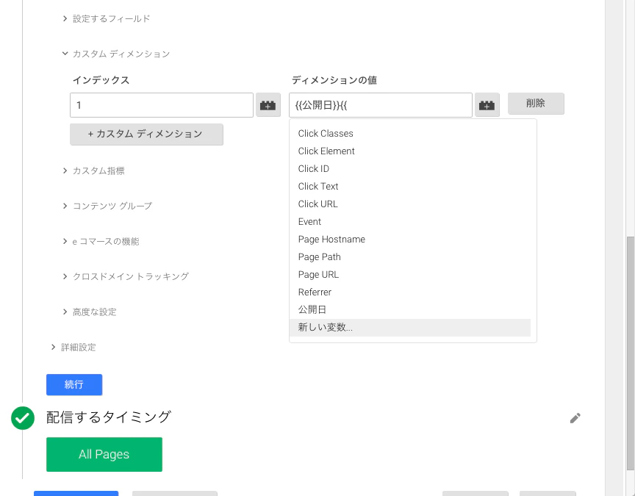Screen dimensions: 635x496
Task: Collapse the カスタム ディメンション section
Action: click(116, 54)
